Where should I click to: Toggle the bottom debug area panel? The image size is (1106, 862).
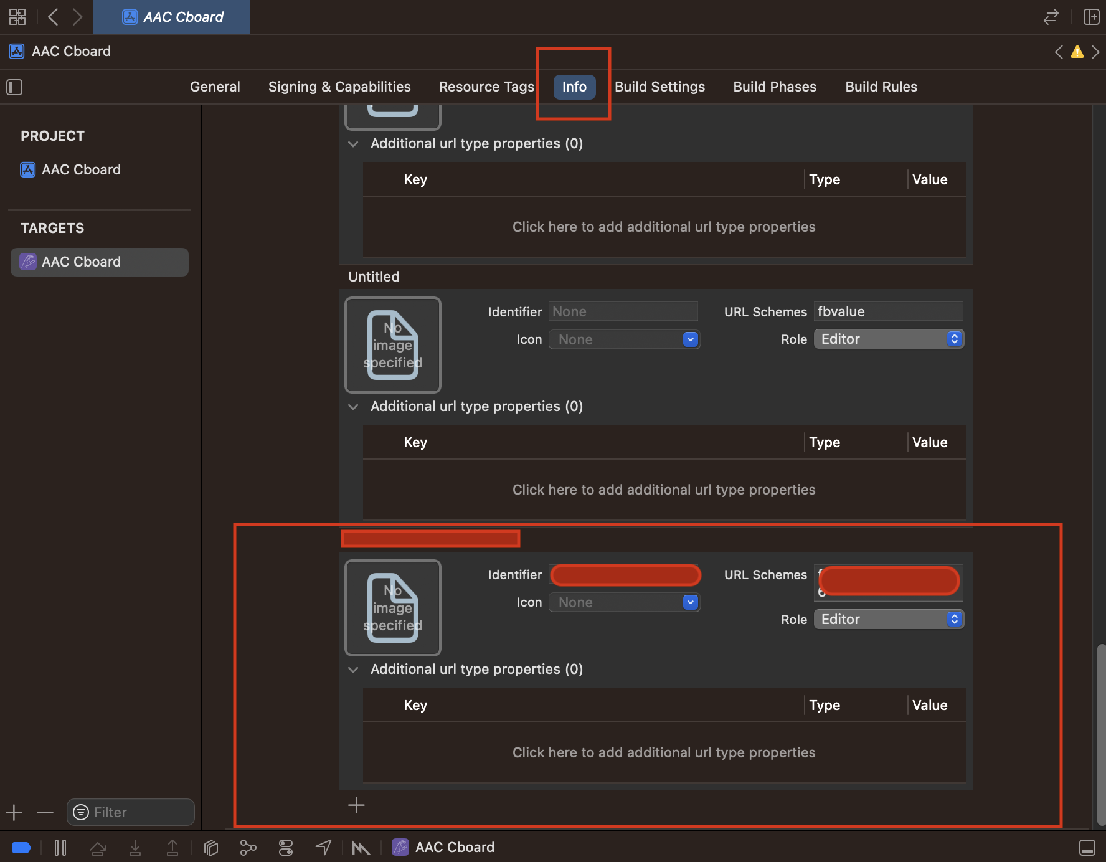[x=1087, y=847]
